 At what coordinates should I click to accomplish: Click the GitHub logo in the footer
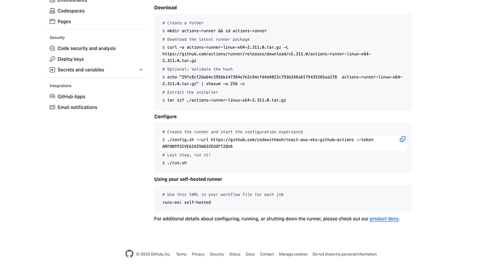click(129, 254)
